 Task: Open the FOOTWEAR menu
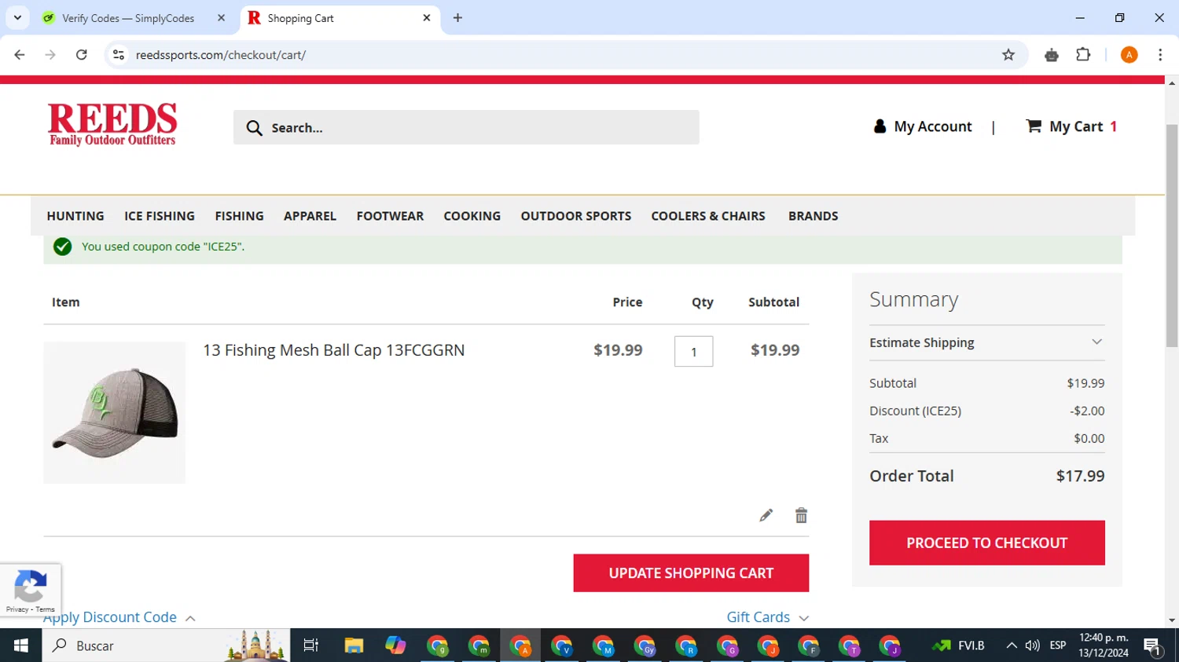[390, 216]
